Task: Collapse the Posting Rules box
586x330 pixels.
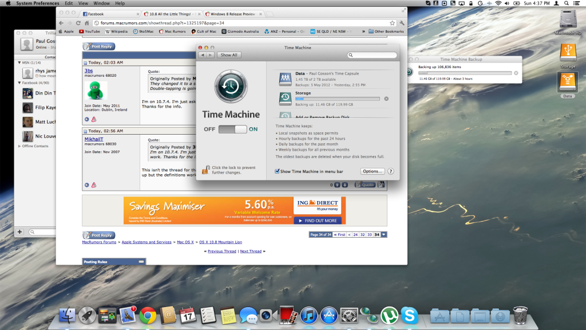Action: coord(141,261)
